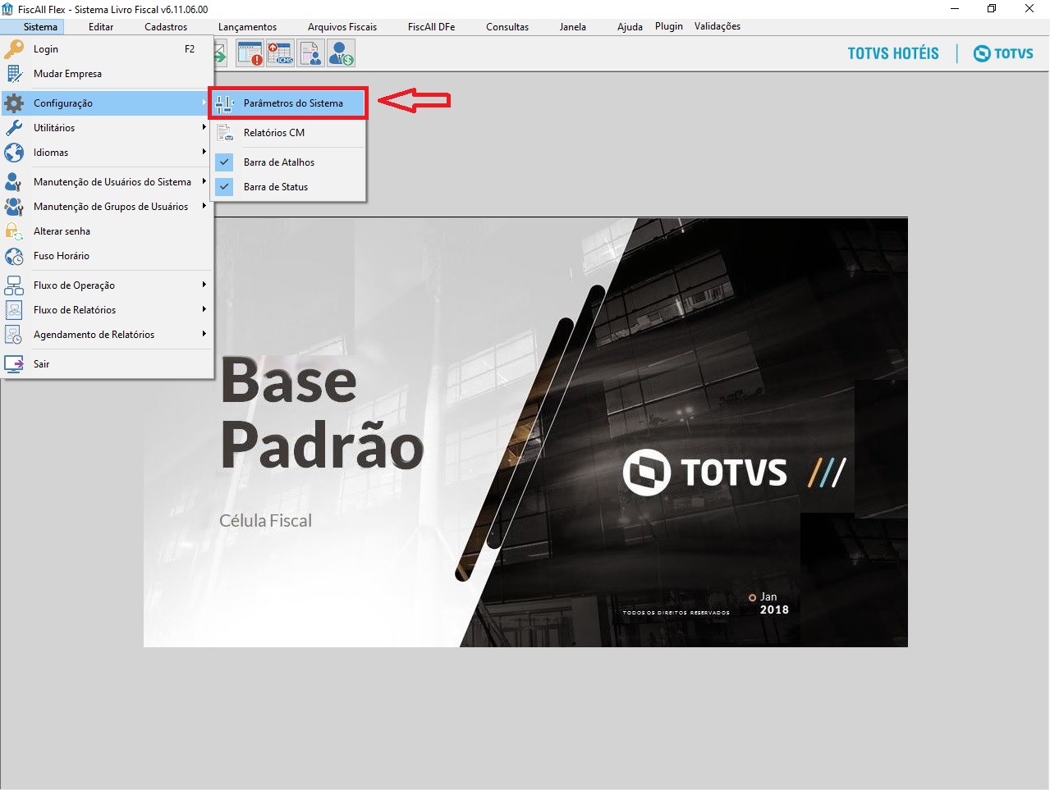The image size is (1050, 790).
Task: Click the TOTVS logo at top right
Action: (x=1003, y=53)
